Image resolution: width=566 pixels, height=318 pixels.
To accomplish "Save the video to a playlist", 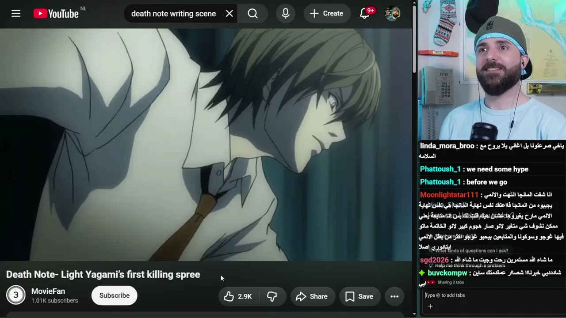I will click(359, 296).
